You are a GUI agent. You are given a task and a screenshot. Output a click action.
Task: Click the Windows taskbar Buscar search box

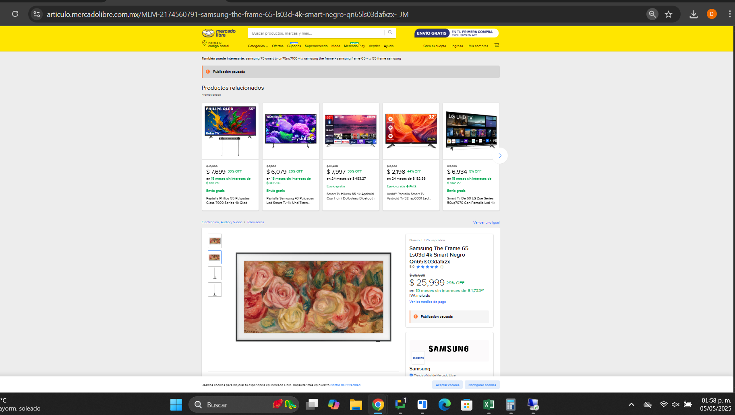[244, 405]
